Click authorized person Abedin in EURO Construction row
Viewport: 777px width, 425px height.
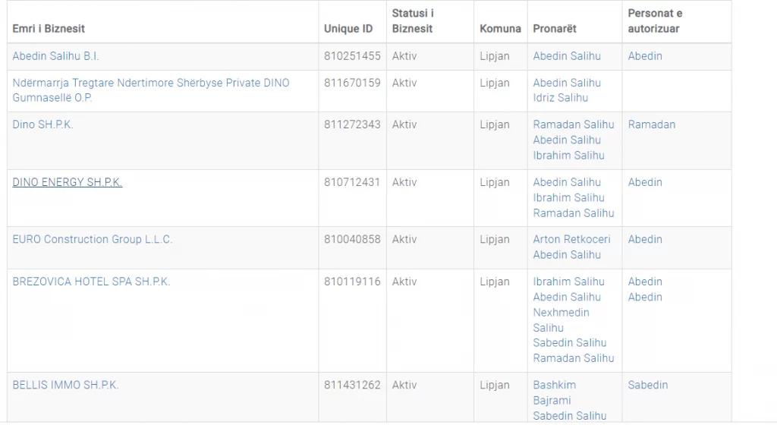coord(645,239)
